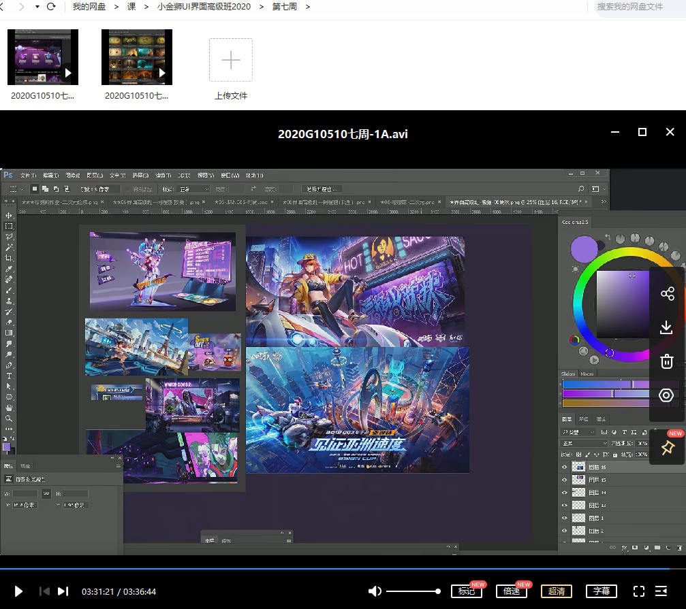Image resolution: width=686 pixels, height=609 pixels.
Task: Open the 倍速 playback speed options
Action: coord(511,591)
